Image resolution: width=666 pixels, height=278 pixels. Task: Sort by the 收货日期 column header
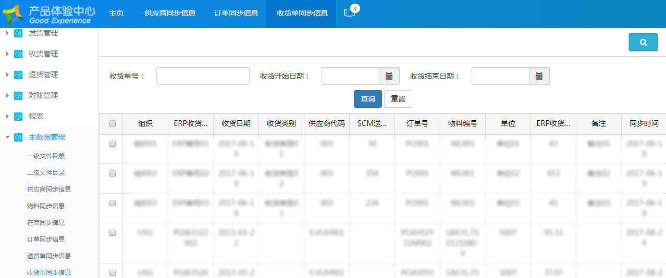click(x=236, y=124)
